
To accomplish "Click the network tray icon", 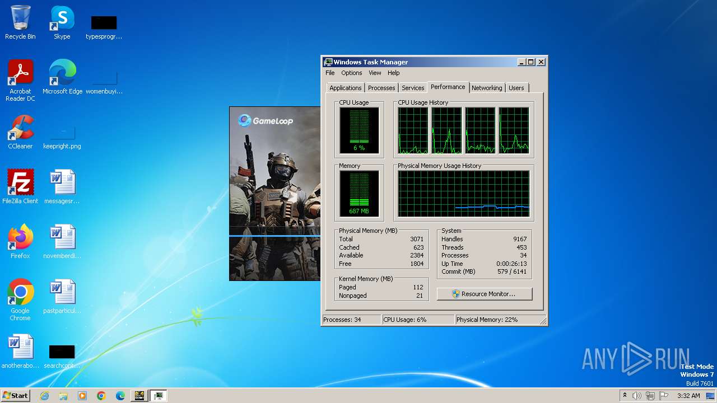I will point(650,396).
